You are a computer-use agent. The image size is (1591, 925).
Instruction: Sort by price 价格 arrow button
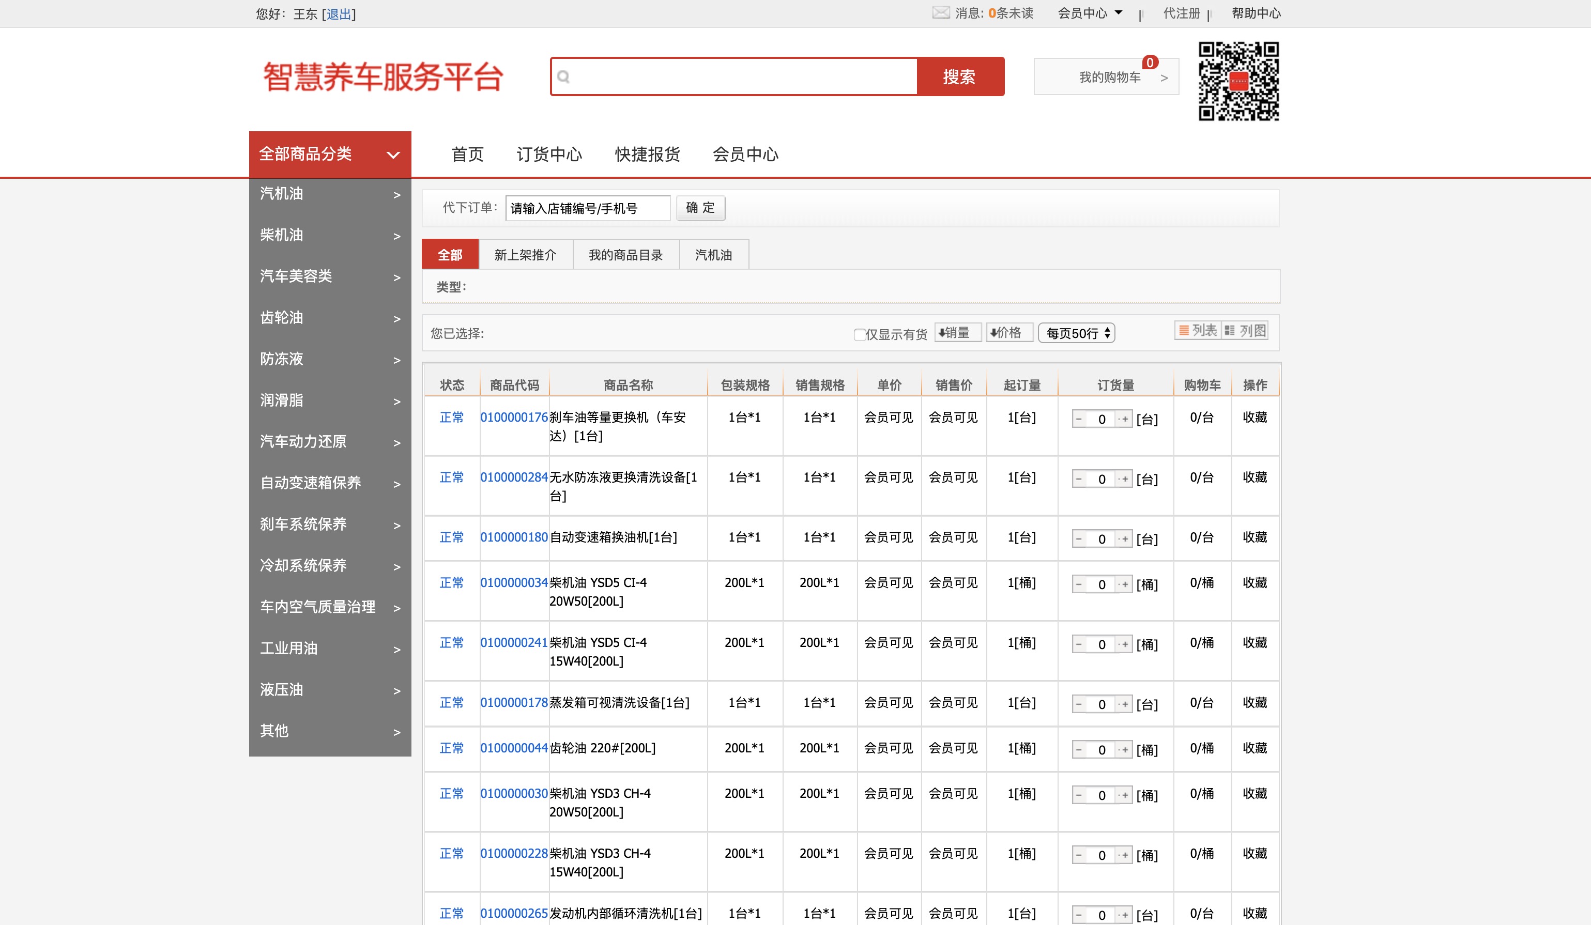click(x=1009, y=332)
